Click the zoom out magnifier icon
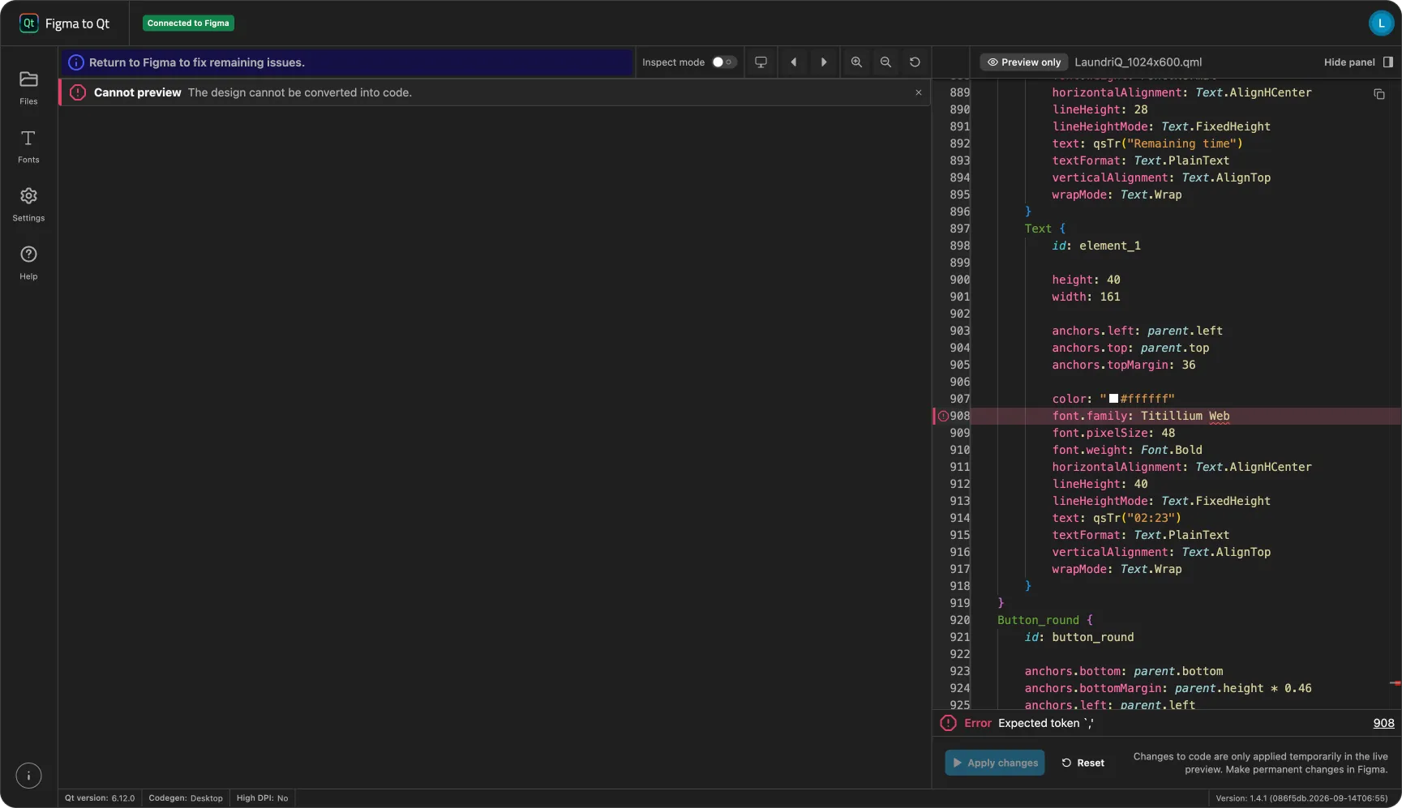 [885, 62]
